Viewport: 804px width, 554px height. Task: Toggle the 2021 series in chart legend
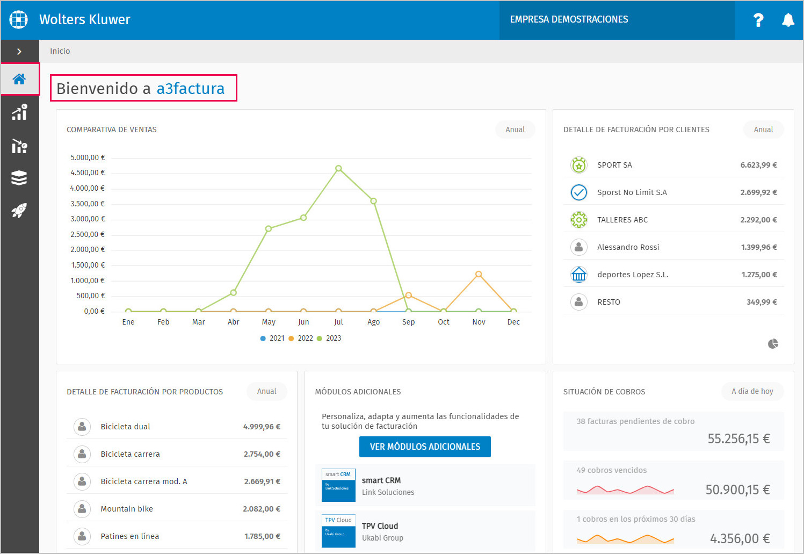click(272, 339)
